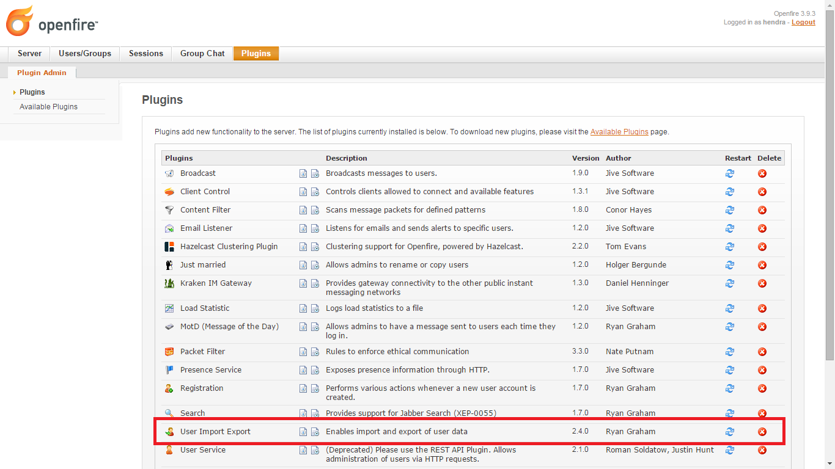
Task: Click the Openfire flame logo
Action: [19, 21]
